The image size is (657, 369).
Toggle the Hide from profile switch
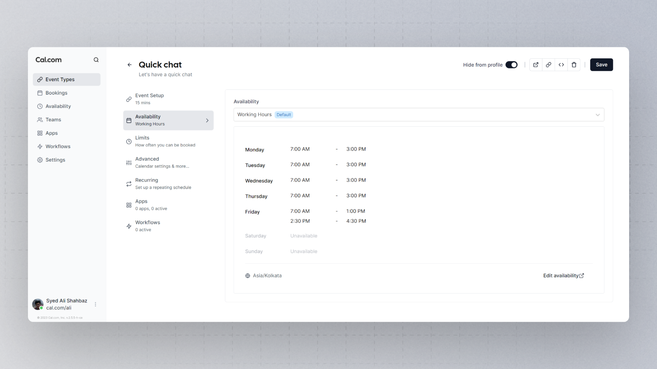(511, 65)
